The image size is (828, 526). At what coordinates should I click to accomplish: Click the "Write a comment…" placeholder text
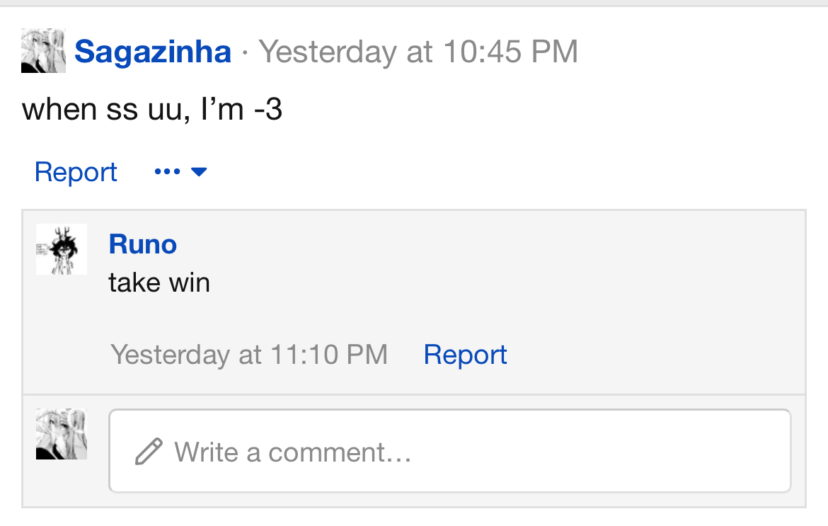293,452
